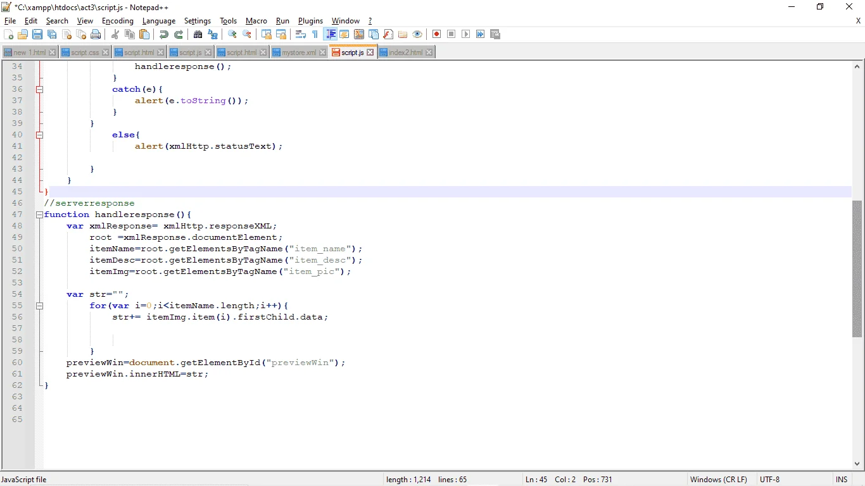Switch to the index2.html tab
865x486 pixels.
point(406,53)
